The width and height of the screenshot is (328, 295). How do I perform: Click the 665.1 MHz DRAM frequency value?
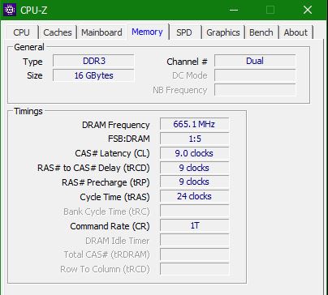pos(194,124)
